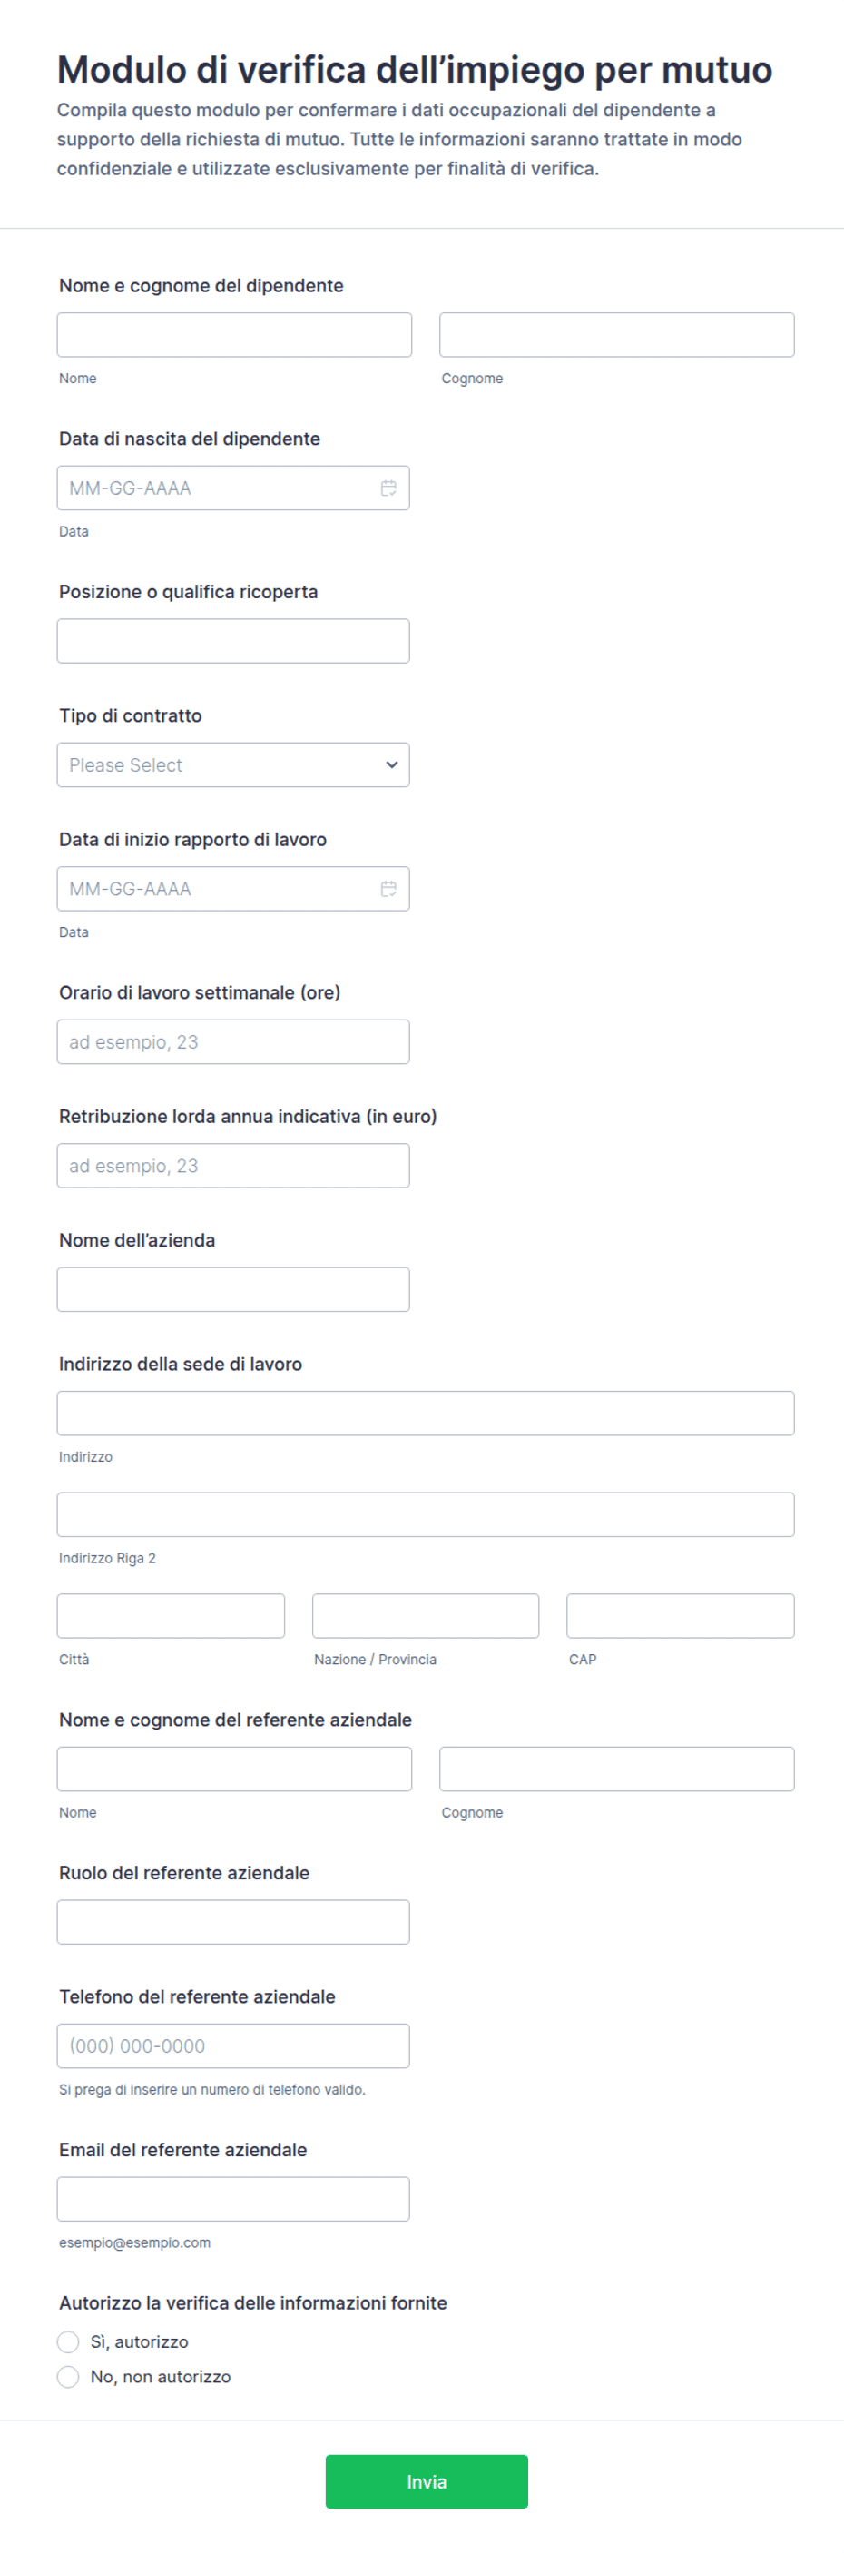Focus the Posizione o qualifica ricoperta field

coord(233,641)
